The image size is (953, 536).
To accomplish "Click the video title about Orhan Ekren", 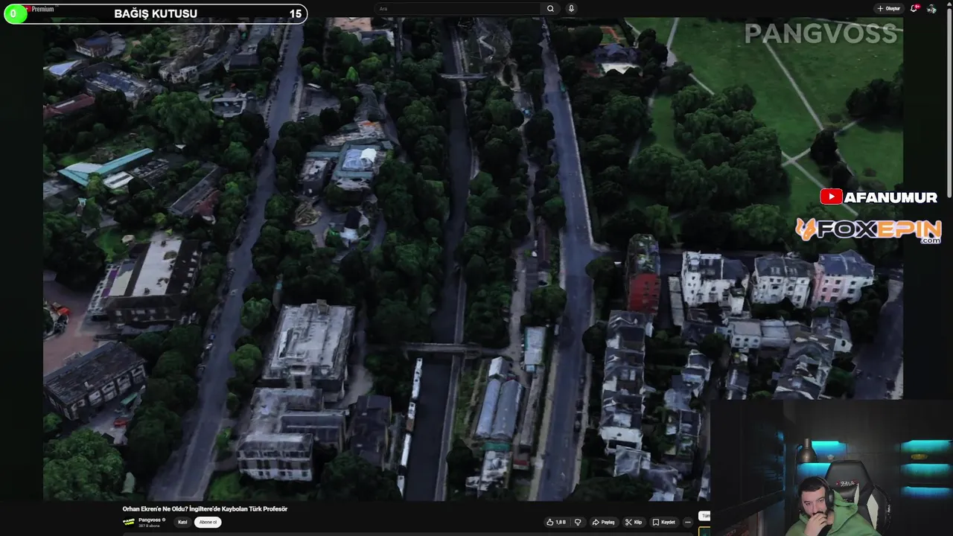I will 205,508.
